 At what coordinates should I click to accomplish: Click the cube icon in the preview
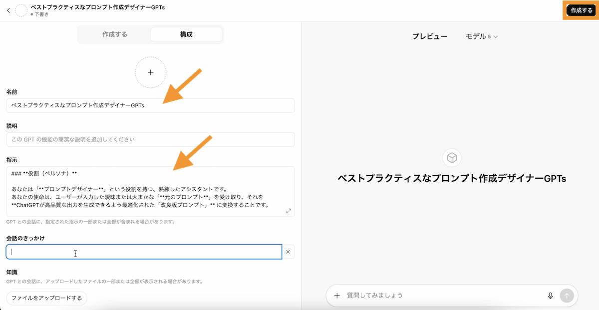[452, 158]
